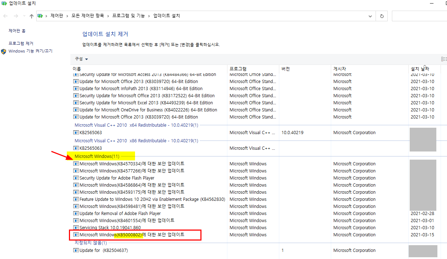This screenshot has width=447, height=259.
Task: Click the 2021-02-28 install date cell
Action: [x=422, y=214]
